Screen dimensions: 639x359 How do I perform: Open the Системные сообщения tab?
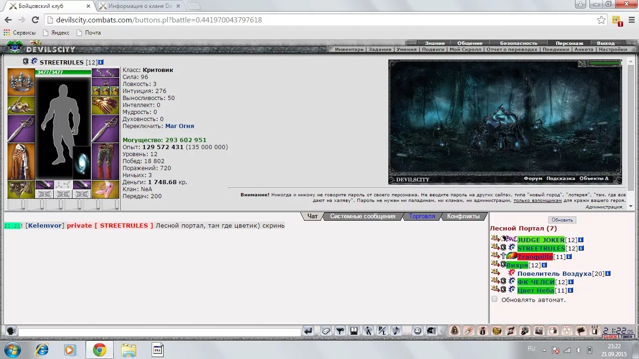[x=363, y=216]
